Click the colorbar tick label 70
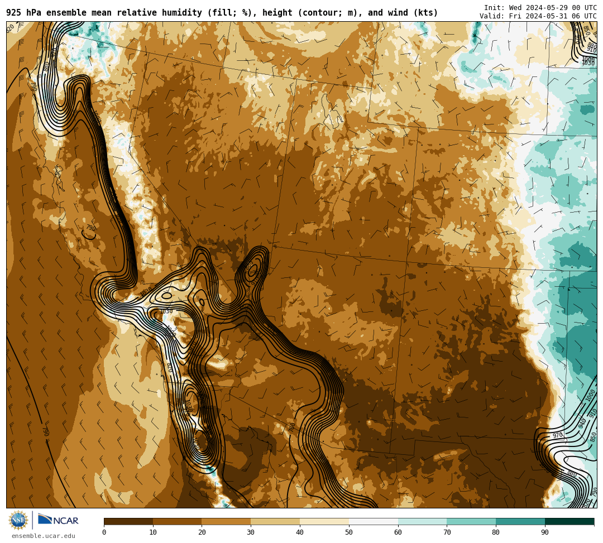This screenshot has width=603, height=543. click(x=447, y=532)
